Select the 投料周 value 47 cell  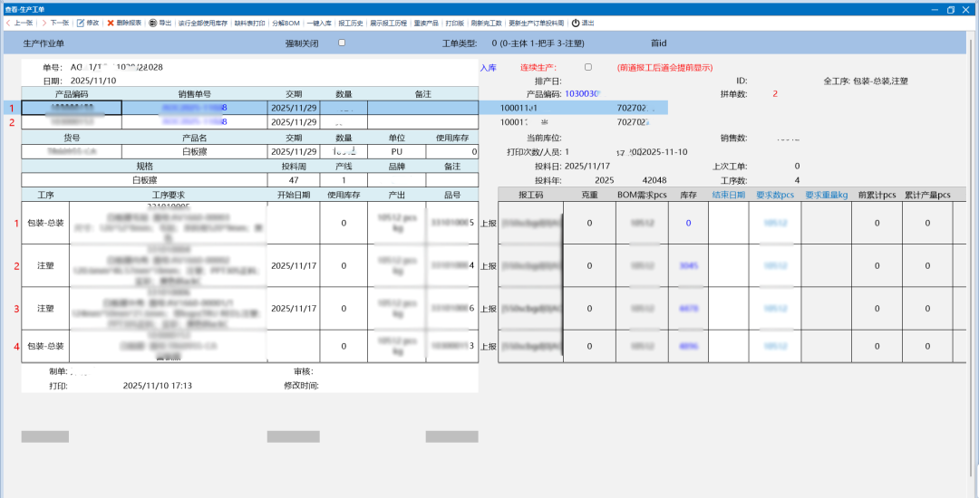point(294,179)
